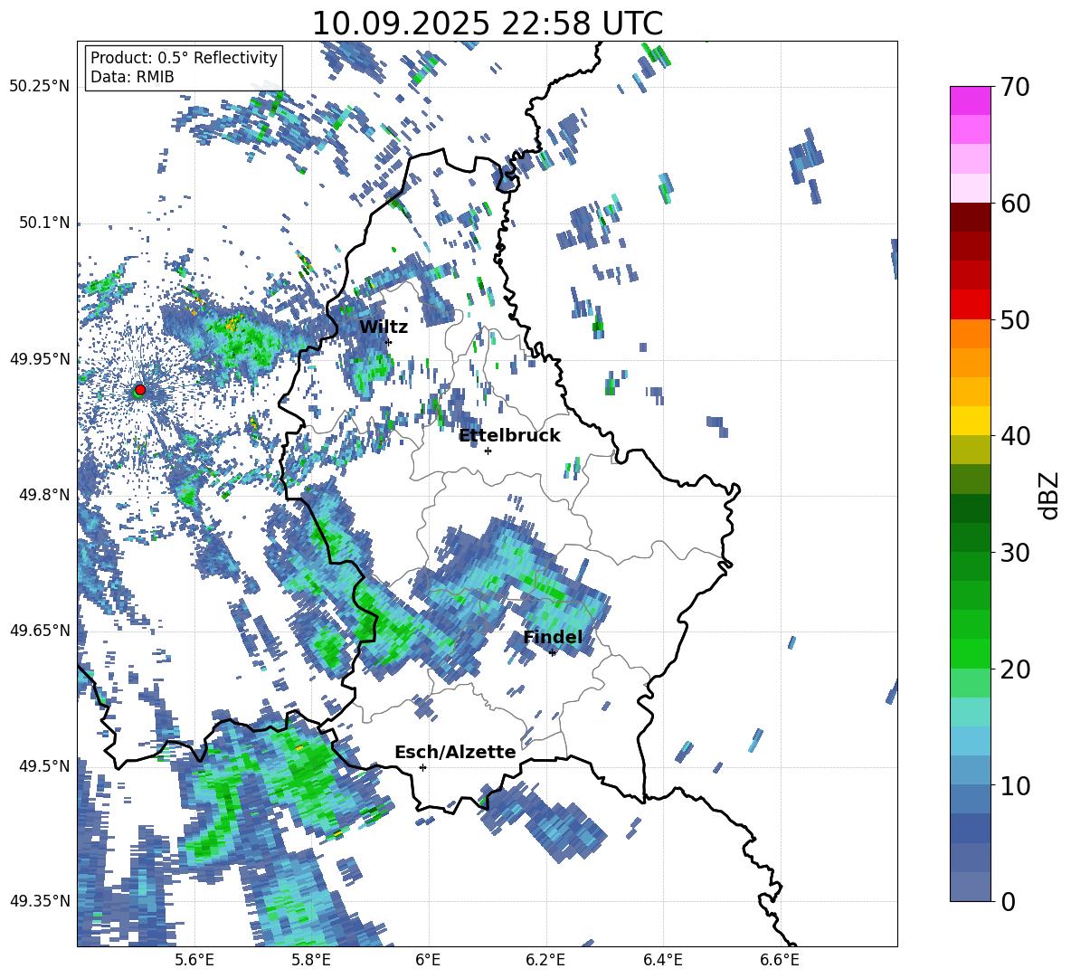The height and width of the screenshot is (978, 1071).
Task: Click the plot title 10.09.2025 22:58 UTC
Action: (487, 24)
